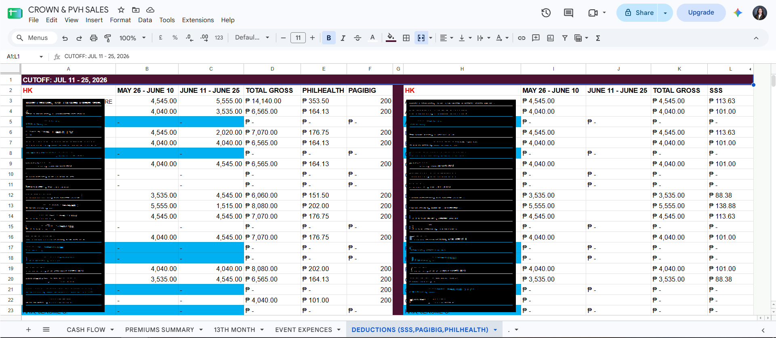Apply strikethrough formatting
The height and width of the screenshot is (338, 776).
click(358, 38)
